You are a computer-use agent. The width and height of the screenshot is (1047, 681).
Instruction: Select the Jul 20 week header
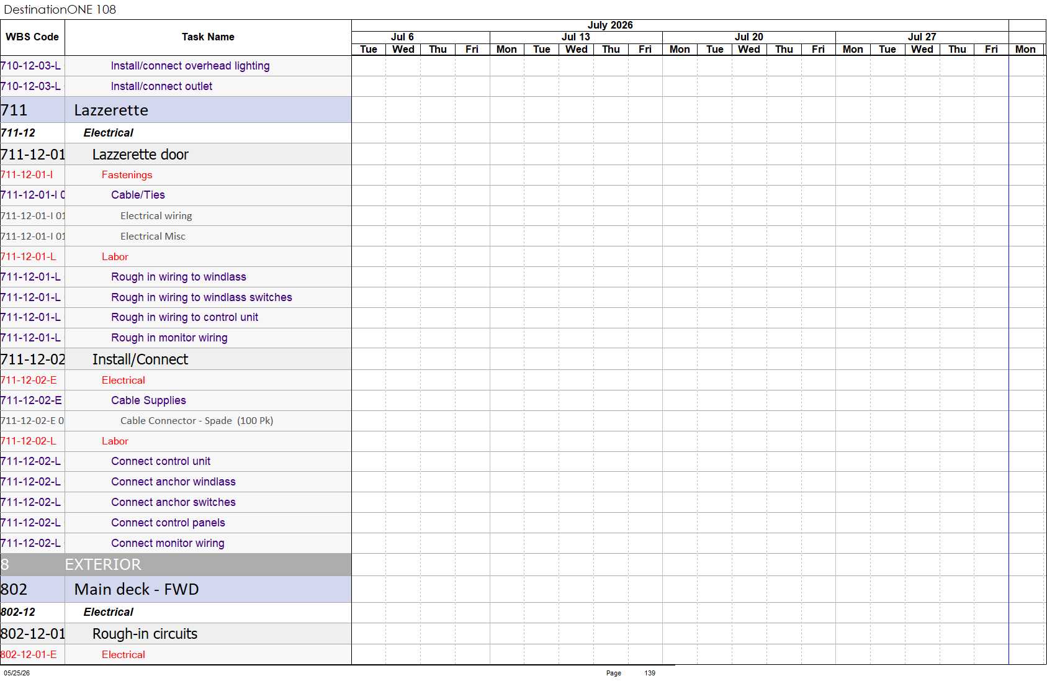(x=749, y=37)
